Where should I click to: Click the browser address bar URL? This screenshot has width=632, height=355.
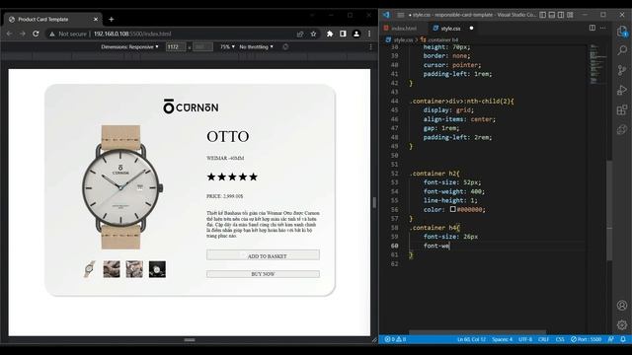click(132, 34)
